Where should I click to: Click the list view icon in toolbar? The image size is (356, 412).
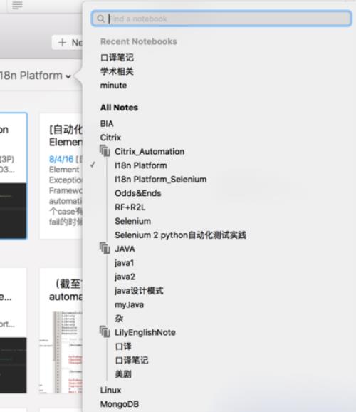[17, 5]
